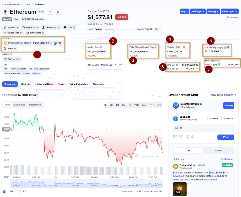Open the Price Estimates tab
Image resolution: width=241 pixels, height=197 pixels.
pos(79,84)
